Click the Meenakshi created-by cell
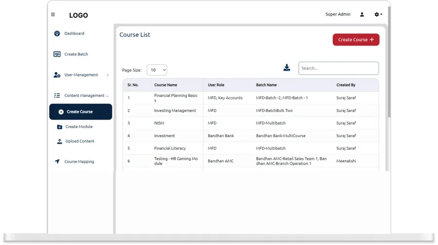Viewport: 438px width, 245px height. click(x=346, y=161)
